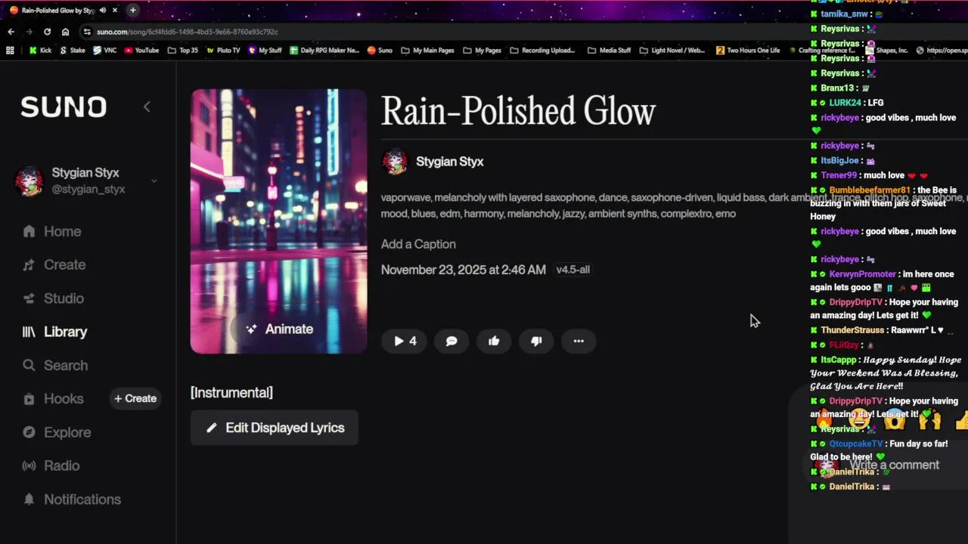Go to the Create page
This screenshot has height=544, width=968.
(x=53, y=265)
